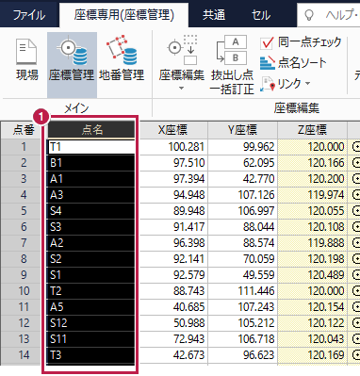Click point symbol icon in row 4
Image resolution: width=360 pixels, height=376 pixels.
coord(356,195)
